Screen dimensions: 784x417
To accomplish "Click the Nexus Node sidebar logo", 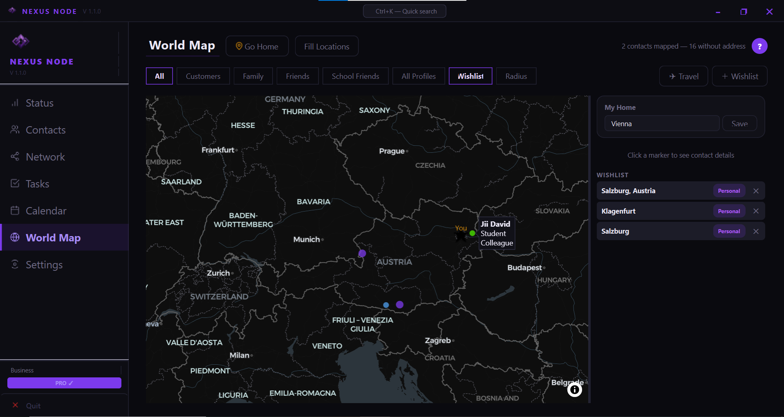I will (x=20, y=41).
